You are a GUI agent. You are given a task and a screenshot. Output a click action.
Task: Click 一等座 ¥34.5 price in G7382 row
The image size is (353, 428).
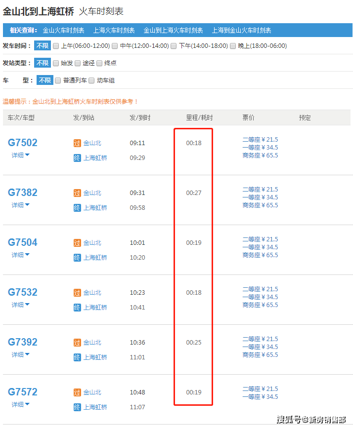tap(261, 197)
